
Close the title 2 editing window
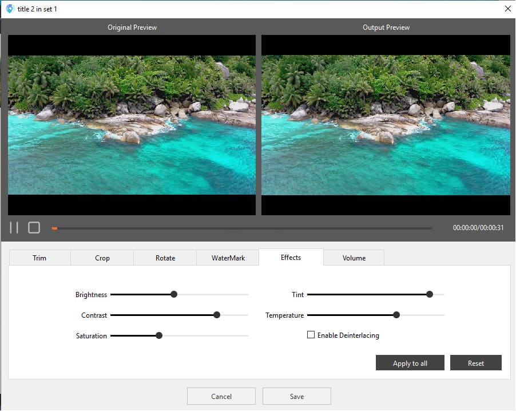tap(507, 9)
